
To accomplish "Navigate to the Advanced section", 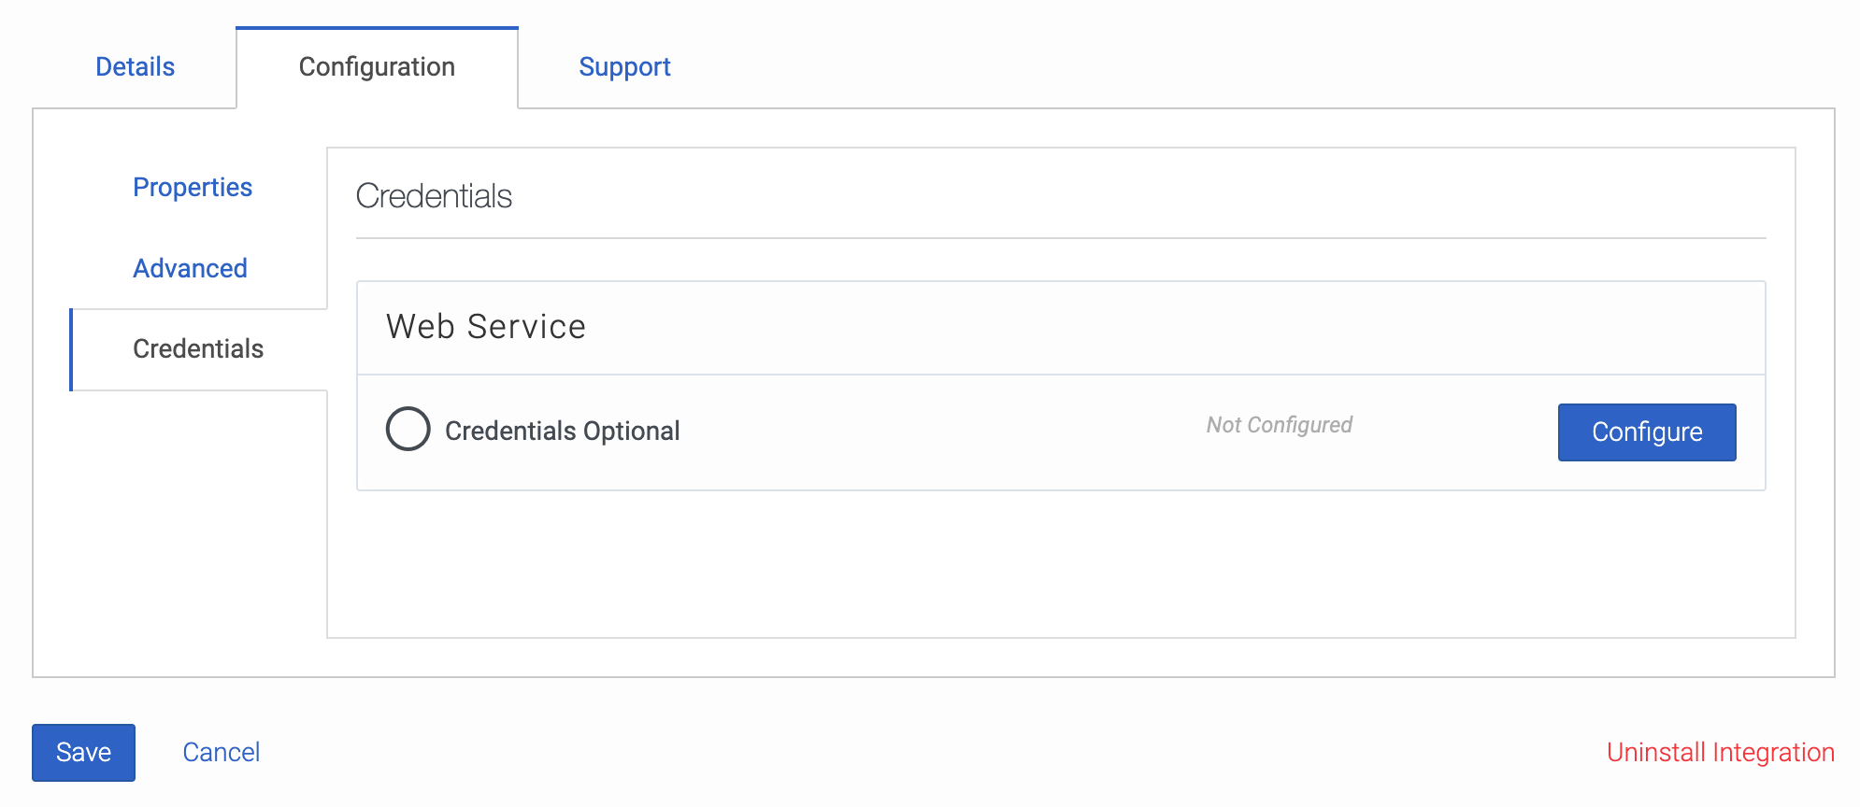I will [190, 268].
